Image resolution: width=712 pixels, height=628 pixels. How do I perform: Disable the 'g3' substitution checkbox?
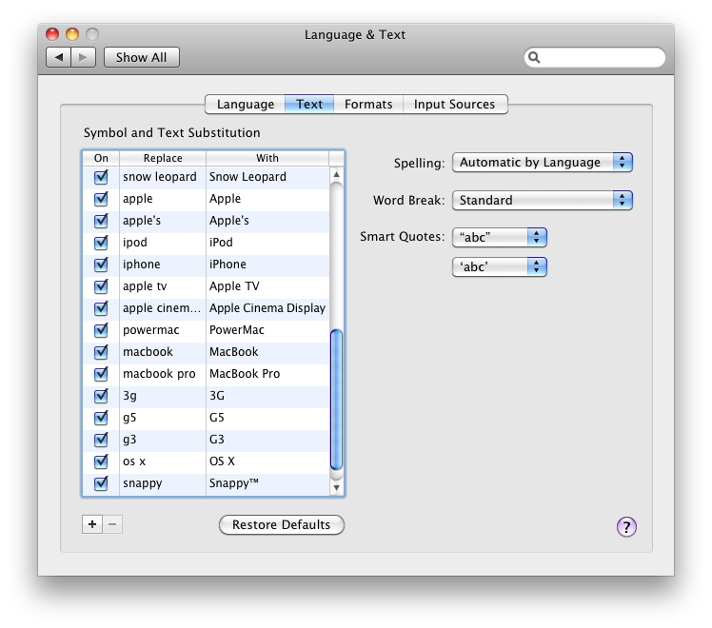[101, 440]
